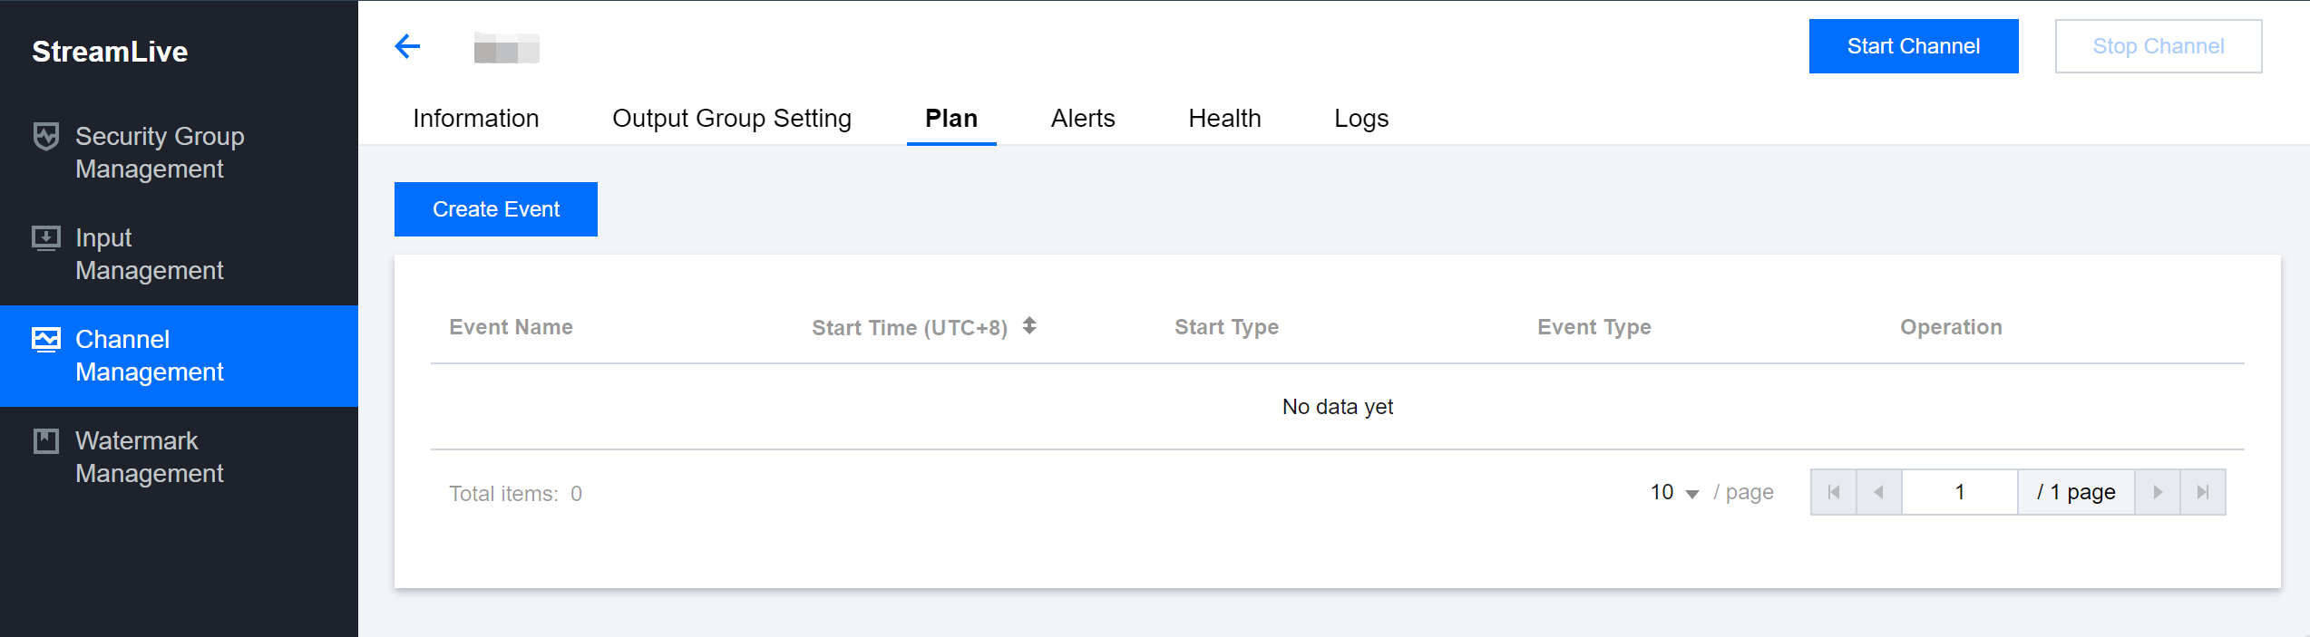Image resolution: width=2310 pixels, height=637 pixels.
Task: Click the Watermark Management icon
Action: pyautogui.click(x=46, y=441)
